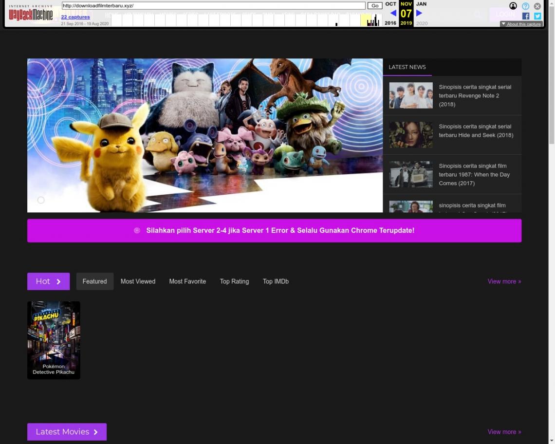
Task: Click the LATEST NEWS heading tab
Action: coord(407,67)
